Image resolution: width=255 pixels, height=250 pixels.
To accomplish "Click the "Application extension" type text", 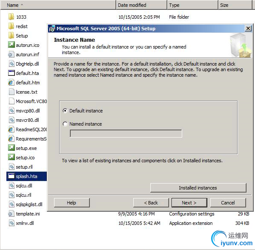I will coord(191,223).
